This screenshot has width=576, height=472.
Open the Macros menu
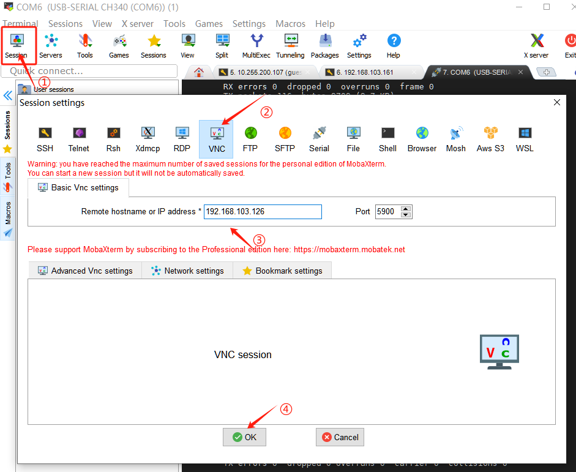click(290, 24)
